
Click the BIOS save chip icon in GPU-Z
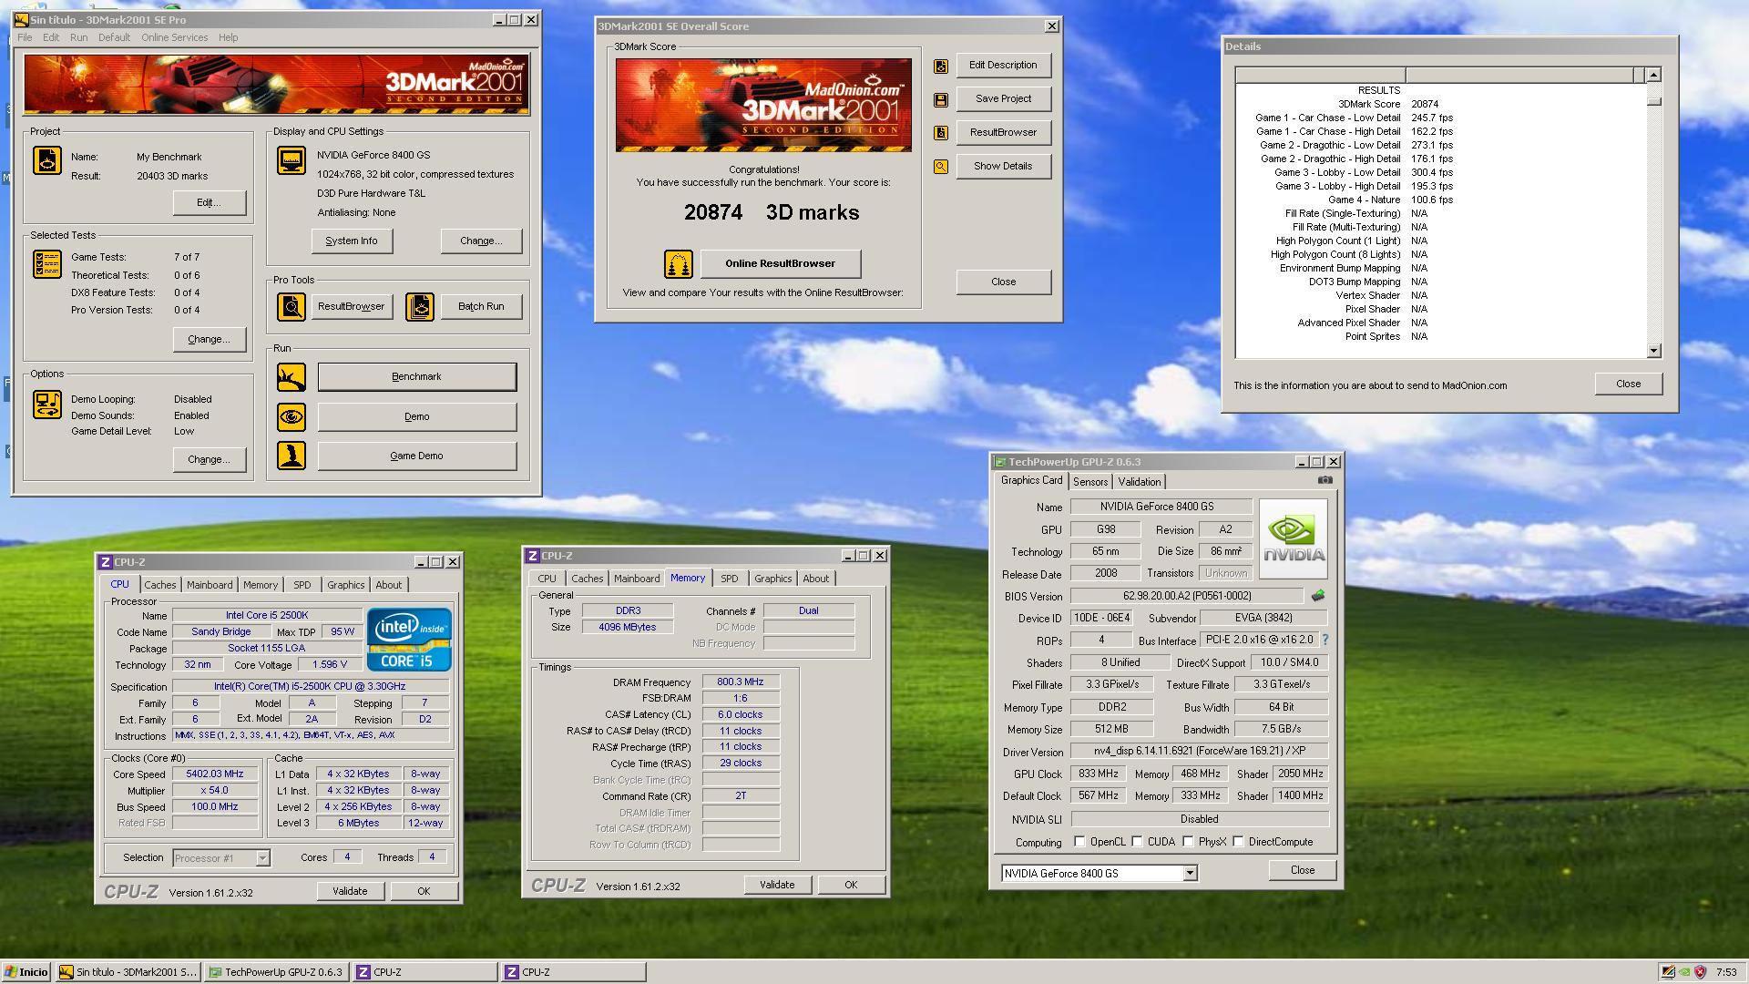pos(1318,596)
